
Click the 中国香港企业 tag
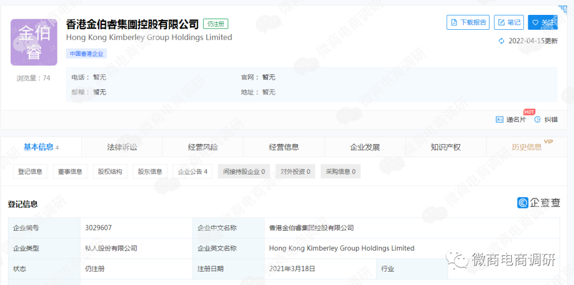point(87,54)
